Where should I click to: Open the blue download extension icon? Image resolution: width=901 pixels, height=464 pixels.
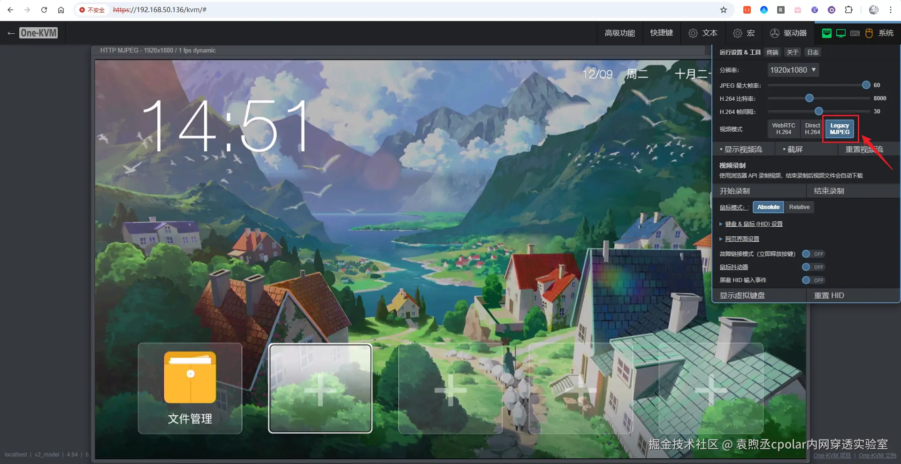764,10
